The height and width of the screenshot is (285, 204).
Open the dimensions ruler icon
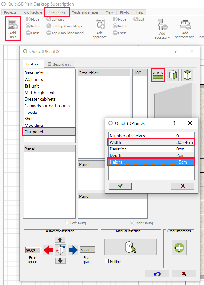point(158,75)
